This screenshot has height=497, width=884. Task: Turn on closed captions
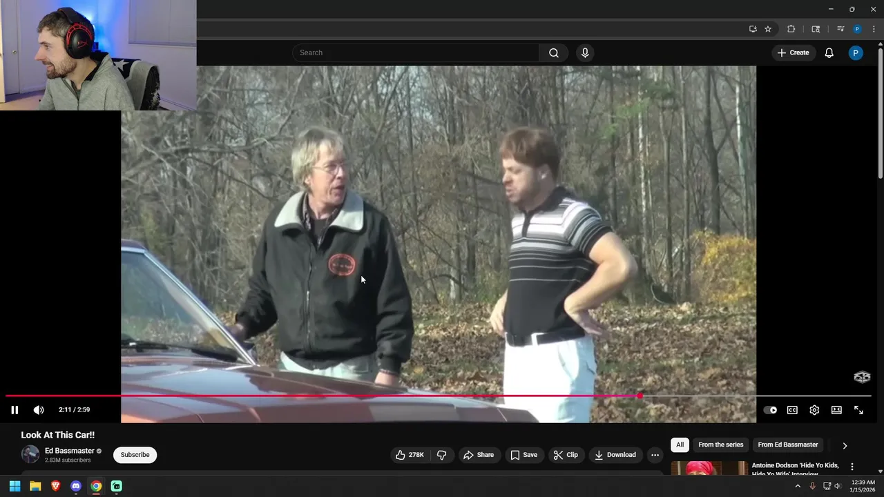click(792, 410)
